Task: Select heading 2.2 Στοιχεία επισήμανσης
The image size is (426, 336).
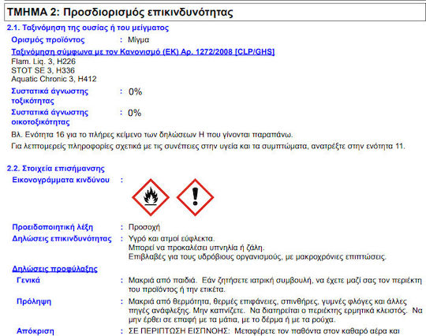Action: coord(56,169)
